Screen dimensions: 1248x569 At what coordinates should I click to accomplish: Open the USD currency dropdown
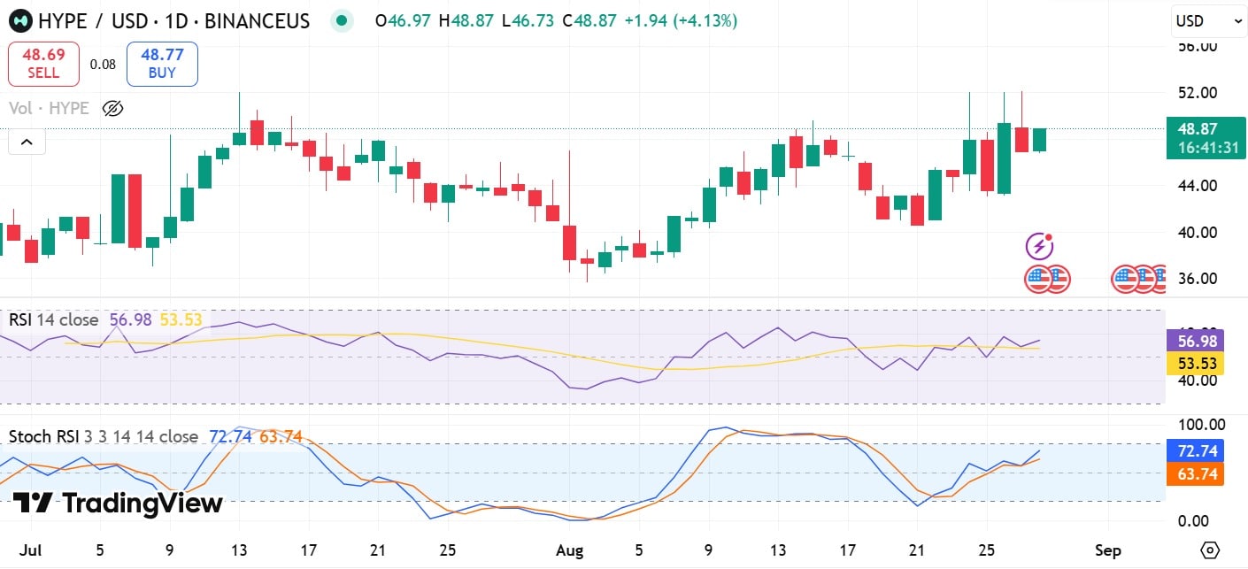tap(1207, 19)
